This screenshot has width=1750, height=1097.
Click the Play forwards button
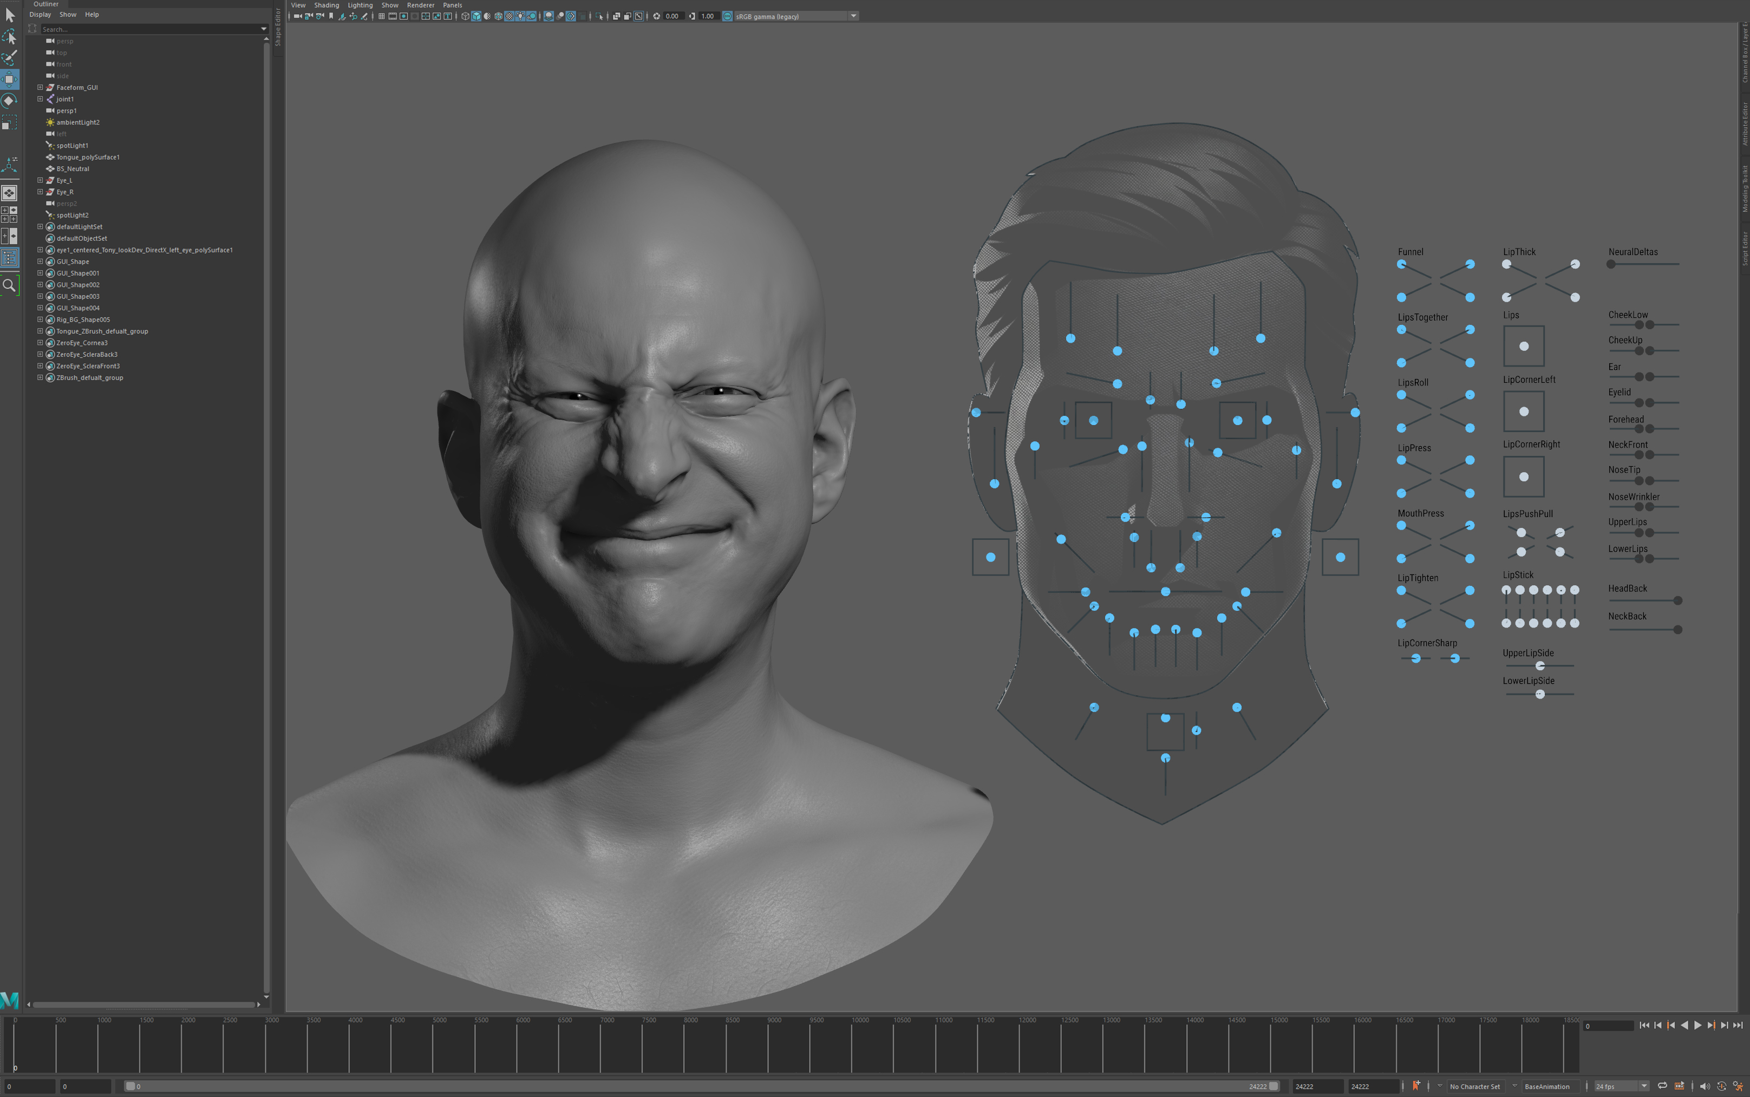1698,1026
